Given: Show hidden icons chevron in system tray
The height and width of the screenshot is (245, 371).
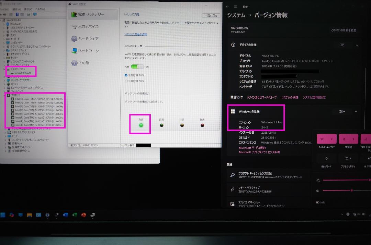Looking at the screenshot, I should coord(342,214).
